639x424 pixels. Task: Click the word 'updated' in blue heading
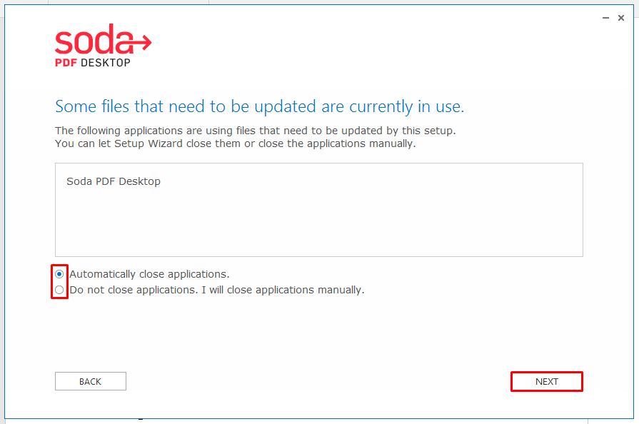click(286, 107)
